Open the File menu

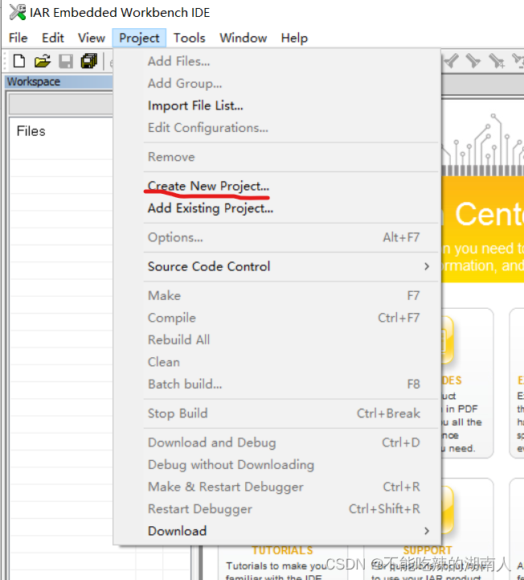18,38
